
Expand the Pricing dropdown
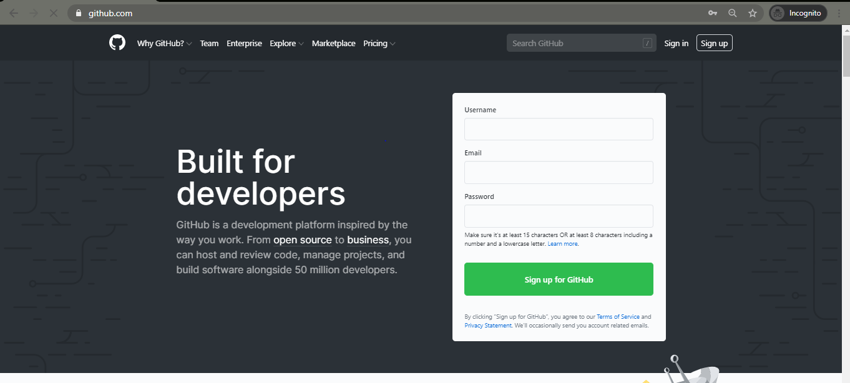pyautogui.click(x=379, y=43)
